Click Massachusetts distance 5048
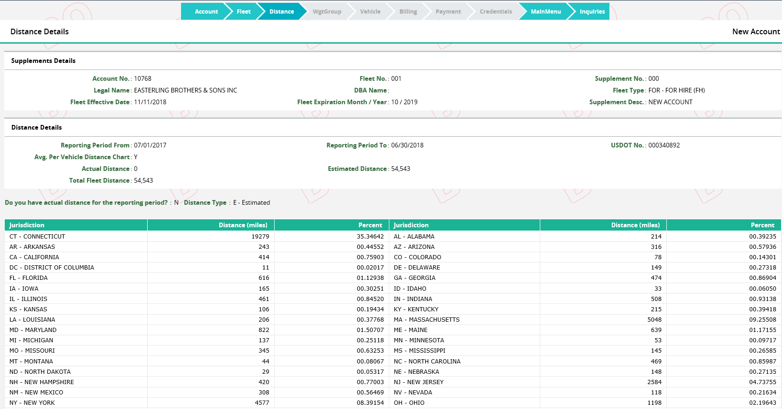 (x=654, y=319)
